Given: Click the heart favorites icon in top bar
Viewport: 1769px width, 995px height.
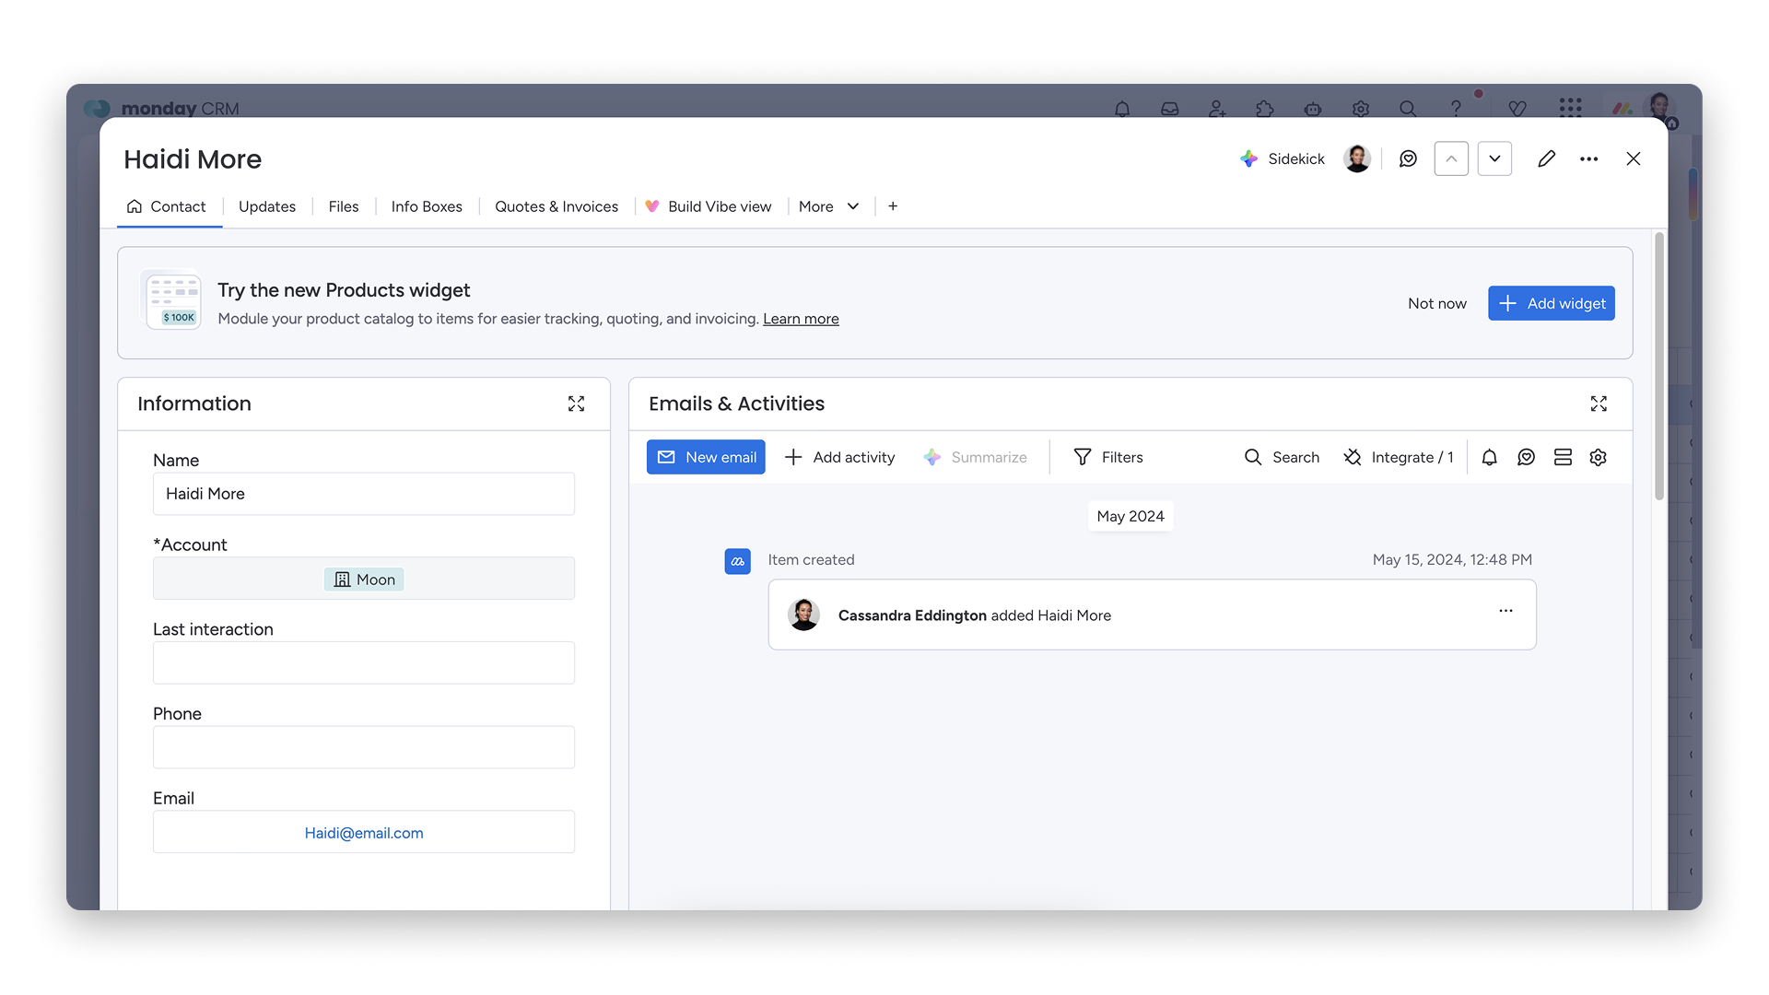Looking at the screenshot, I should tap(1517, 109).
